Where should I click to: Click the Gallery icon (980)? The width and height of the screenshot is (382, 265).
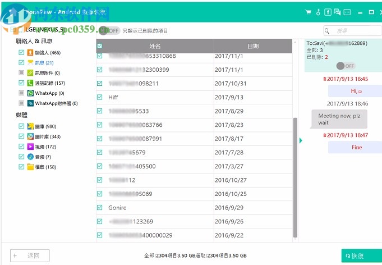pos(30,126)
